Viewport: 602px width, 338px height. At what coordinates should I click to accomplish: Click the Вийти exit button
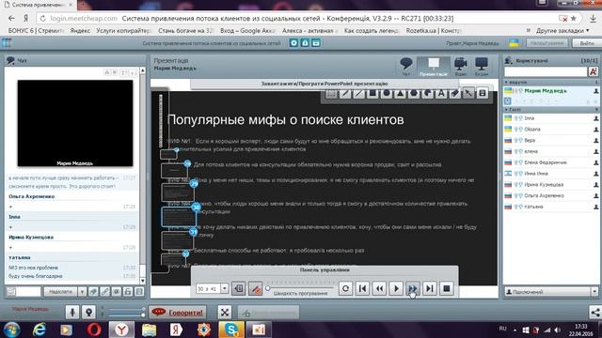pyautogui.click(x=586, y=43)
